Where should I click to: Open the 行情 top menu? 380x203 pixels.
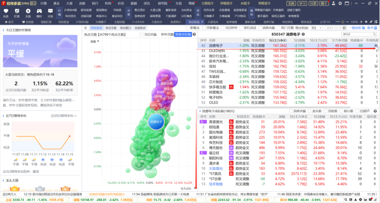point(43,3)
